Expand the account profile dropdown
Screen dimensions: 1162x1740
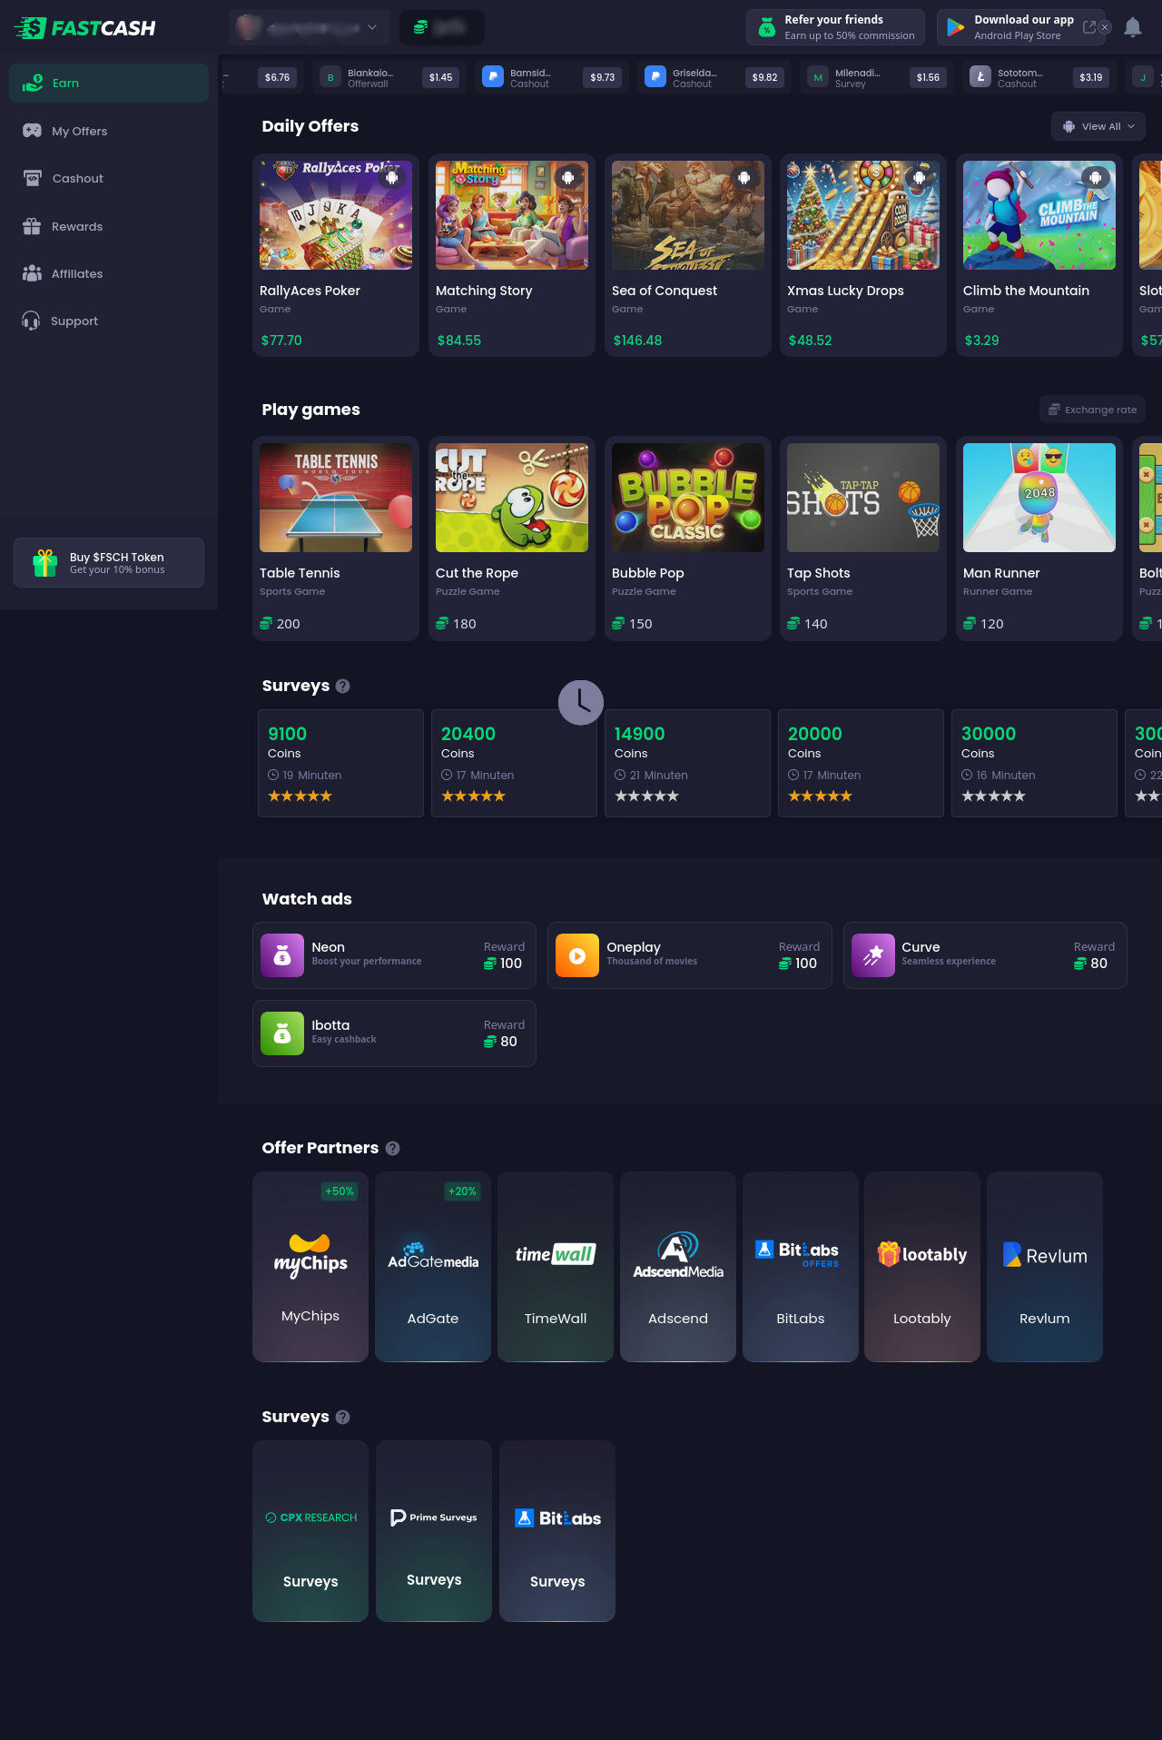310,27
